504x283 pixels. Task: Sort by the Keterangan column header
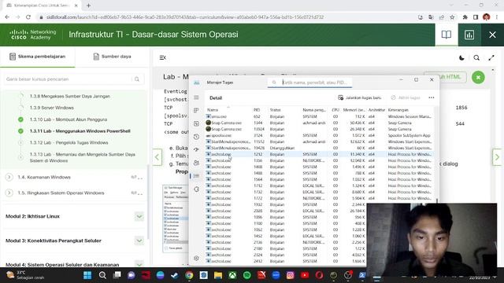click(398, 110)
